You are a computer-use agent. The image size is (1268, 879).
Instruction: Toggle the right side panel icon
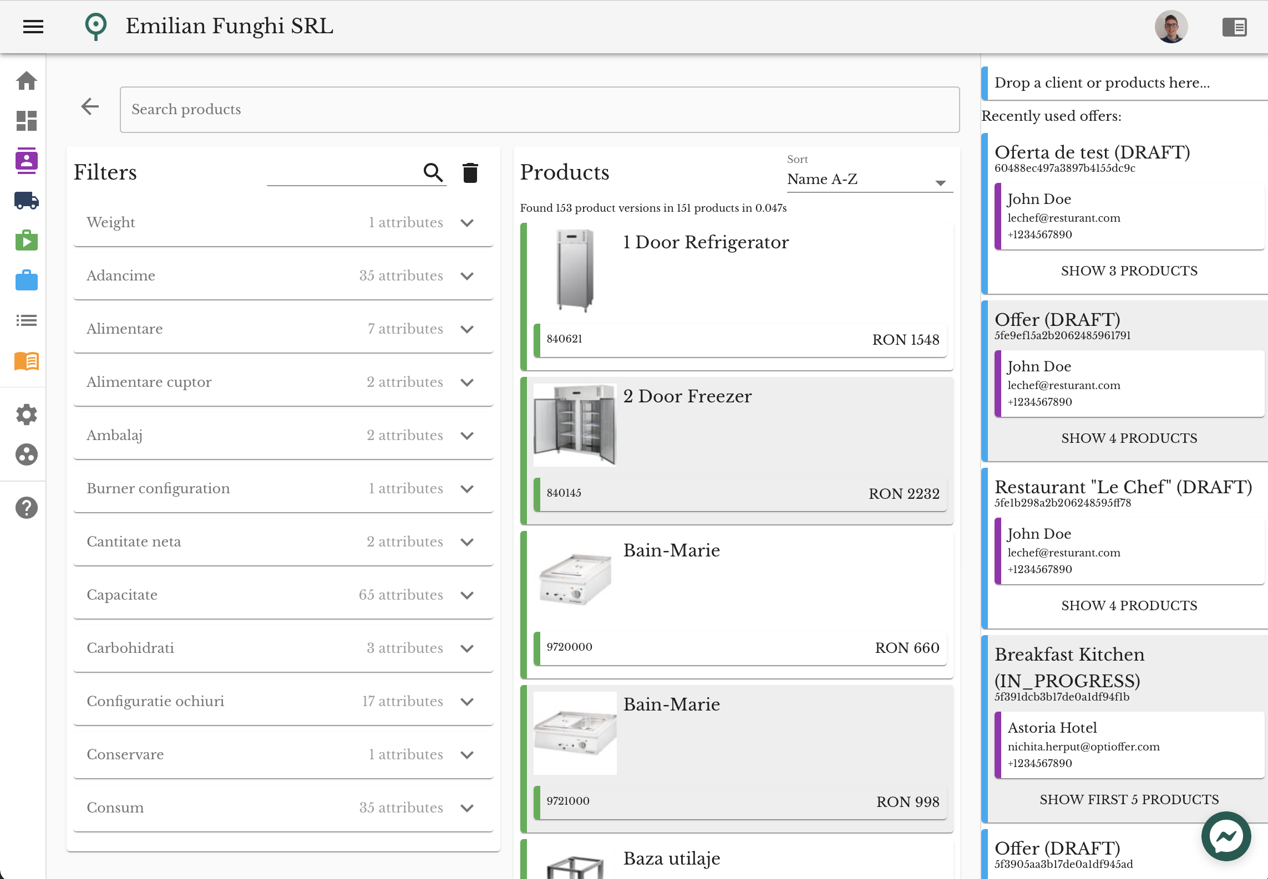(x=1234, y=27)
